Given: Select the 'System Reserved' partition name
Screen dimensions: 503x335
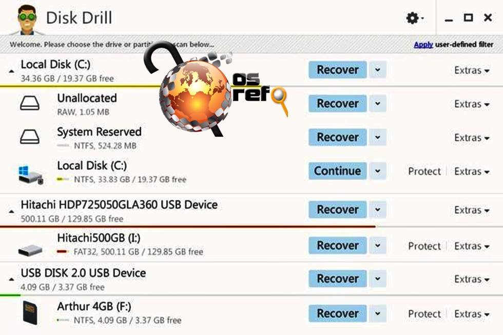Looking at the screenshot, I should tap(99, 132).
